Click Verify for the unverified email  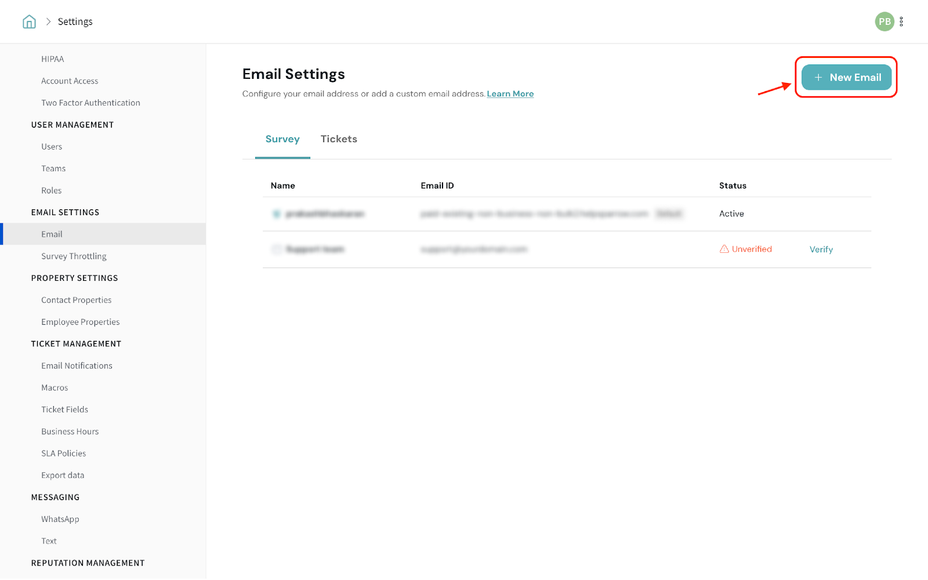tap(821, 249)
